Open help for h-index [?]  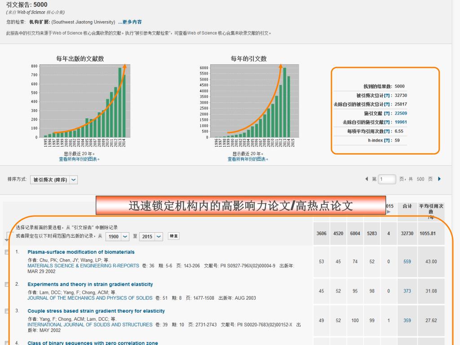(x=387, y=140)
